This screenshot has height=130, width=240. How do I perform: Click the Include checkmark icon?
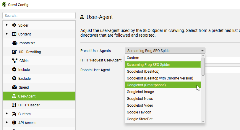(x=14, y=69)
